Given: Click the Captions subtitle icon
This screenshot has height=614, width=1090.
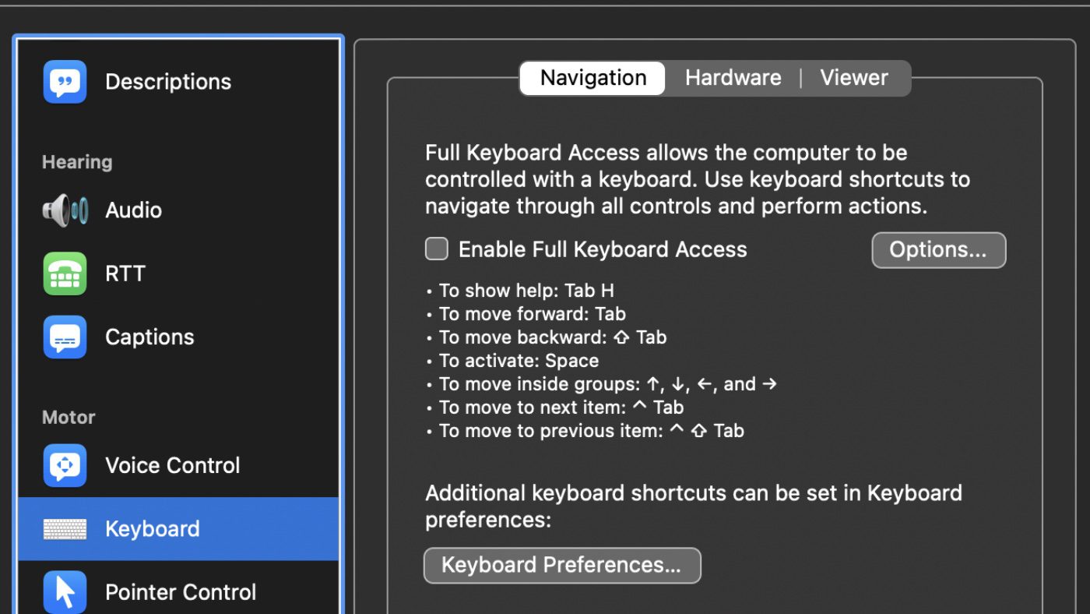Looking at the screenshot, I should (65, 337).
